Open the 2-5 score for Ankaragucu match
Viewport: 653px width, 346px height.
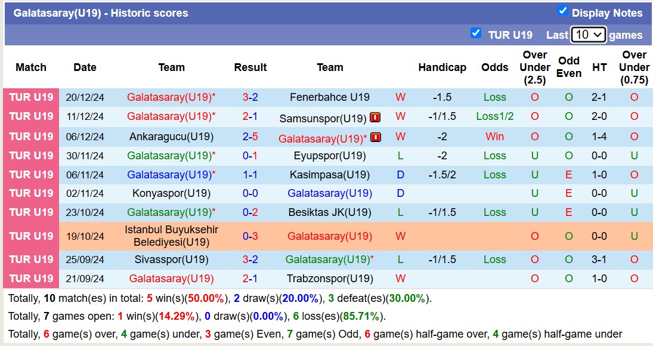pyautogui.click(x=250, y=137)
